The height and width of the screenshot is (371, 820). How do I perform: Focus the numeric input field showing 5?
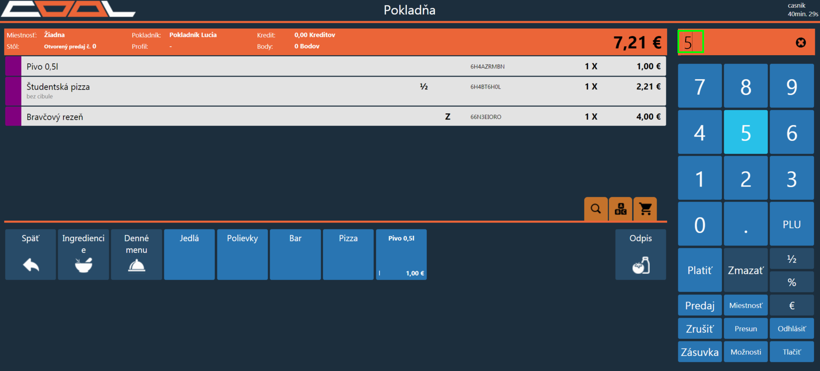[x=691, y=42]
